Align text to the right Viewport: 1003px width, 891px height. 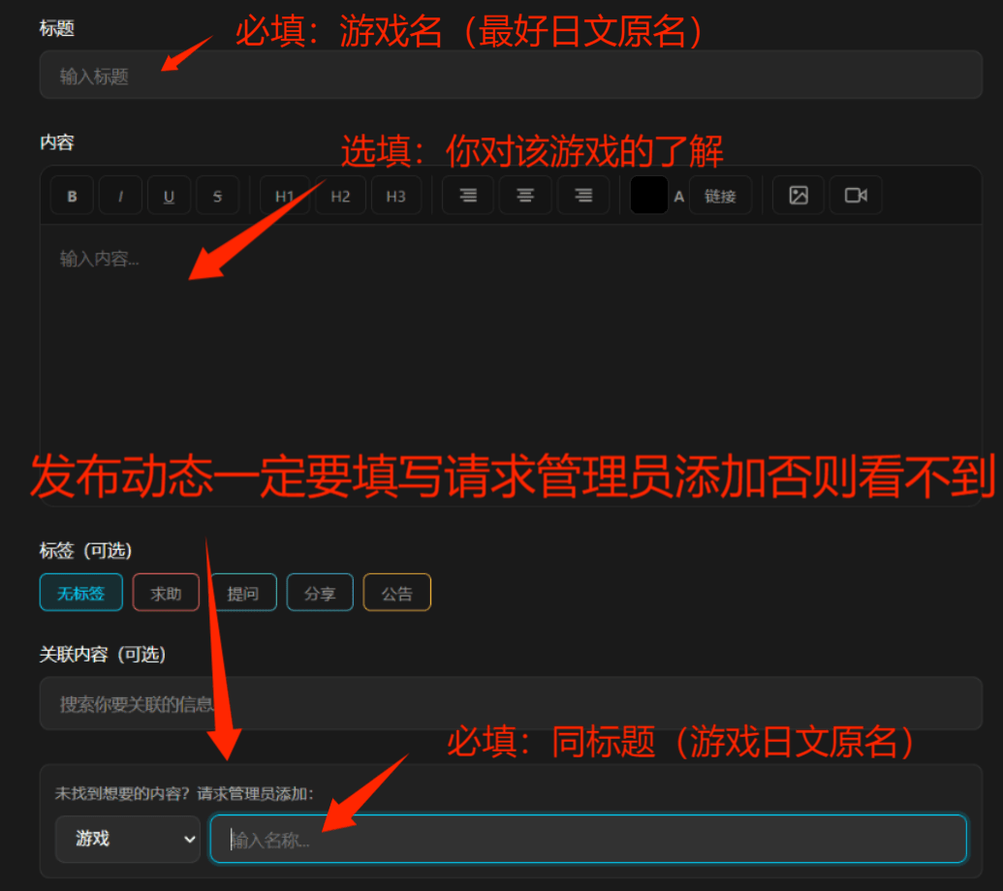coord(583,196)
